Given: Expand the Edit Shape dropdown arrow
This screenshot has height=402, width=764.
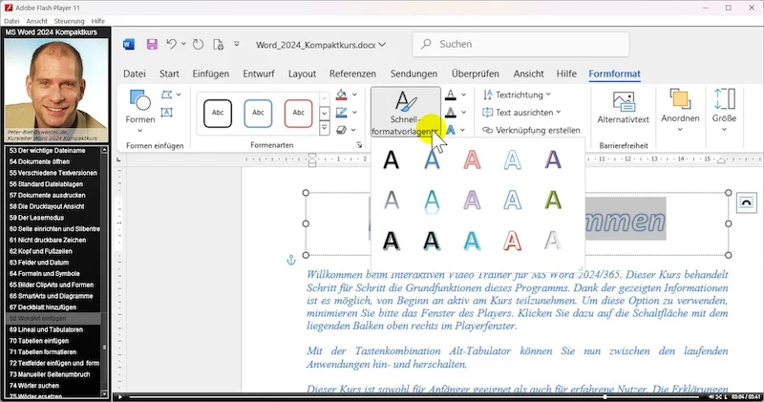Looking at the screenshot, I should (179, 95).
